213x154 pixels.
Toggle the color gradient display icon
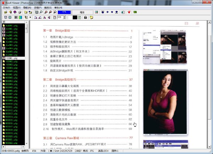(20, 17)
